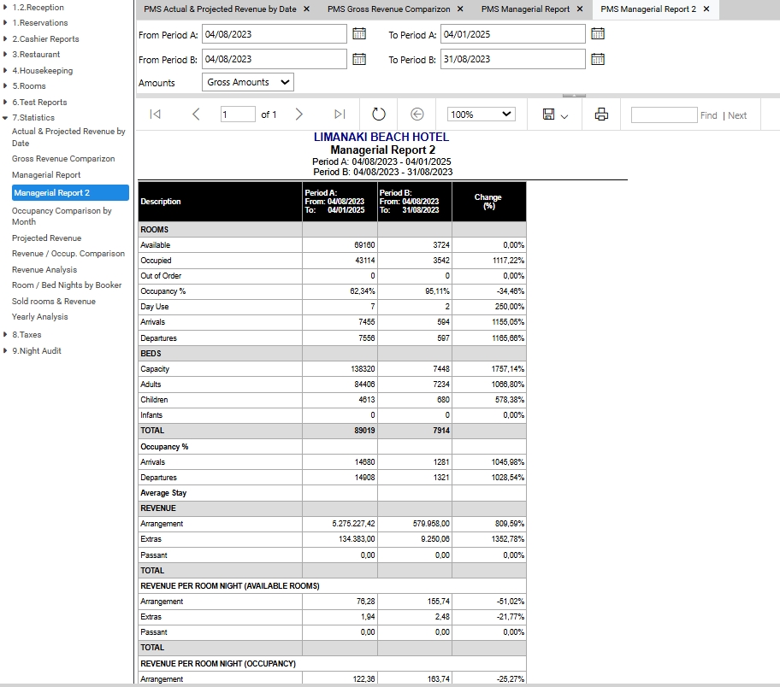The height and width of the screenshot is (687, 780).
Task: Focus the From Period B date field
Action: coord(274,59)
